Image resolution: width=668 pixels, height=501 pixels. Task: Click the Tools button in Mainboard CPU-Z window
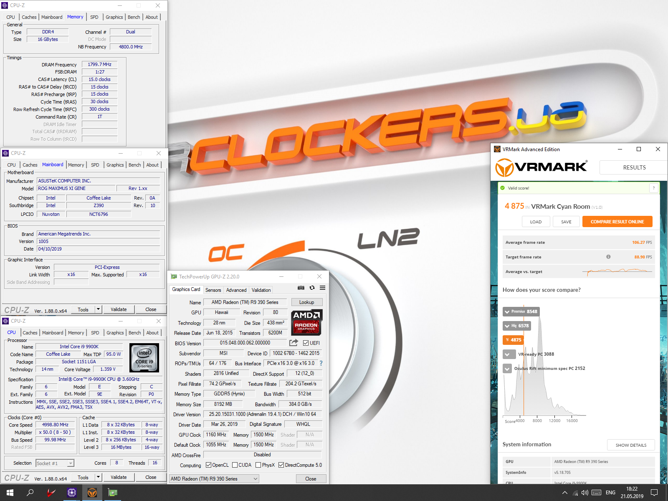tap(83, 309)
